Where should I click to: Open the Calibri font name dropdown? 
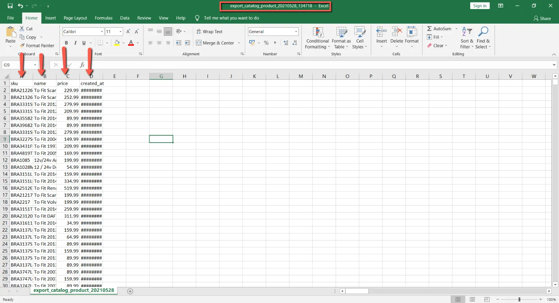102,32
